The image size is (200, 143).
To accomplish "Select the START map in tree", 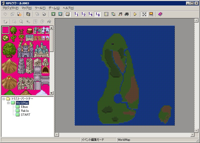I will pos(25,115).
